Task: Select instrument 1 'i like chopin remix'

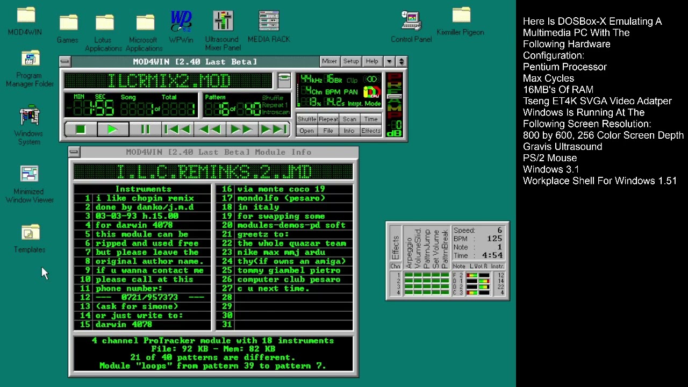Action: click(143, 198)
